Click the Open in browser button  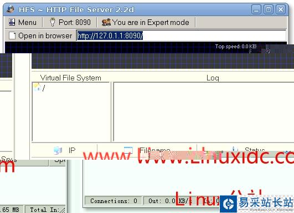(x=40, y=35)
